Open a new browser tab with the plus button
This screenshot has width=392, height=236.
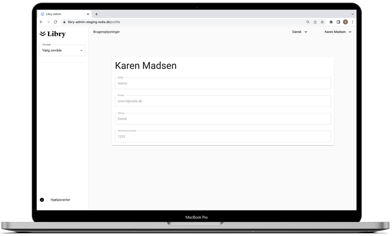96,14
